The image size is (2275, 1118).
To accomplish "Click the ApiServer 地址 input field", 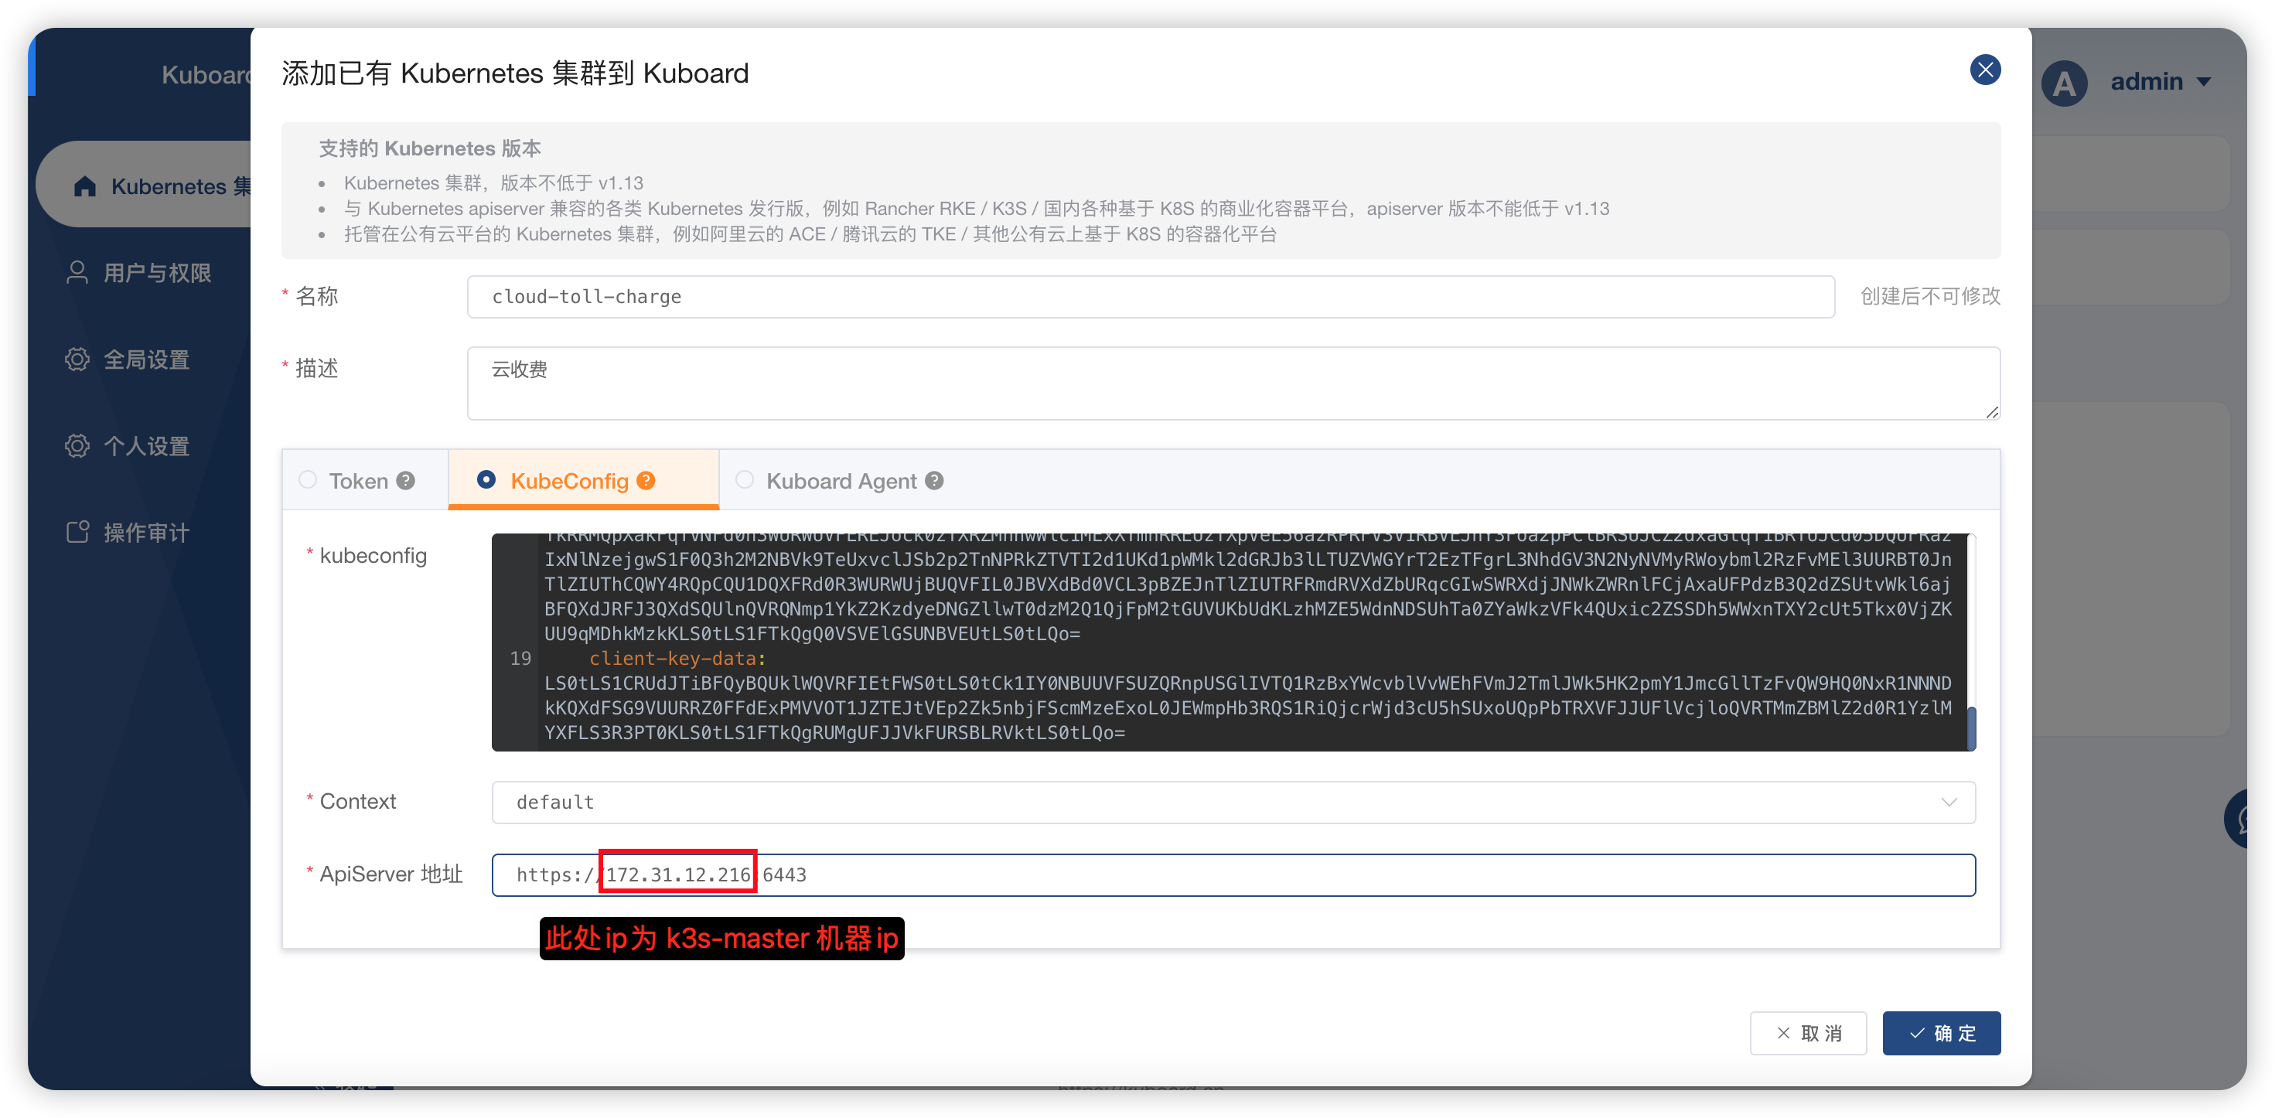I will point(1233,874).
